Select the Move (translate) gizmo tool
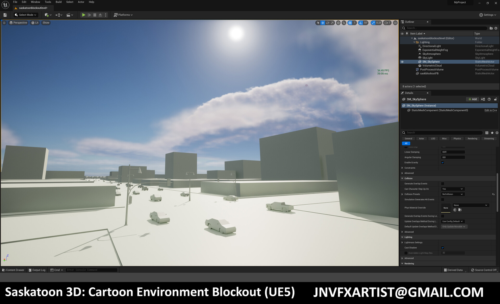The height and width of the screenshot is (304, 500). point(323,23)
